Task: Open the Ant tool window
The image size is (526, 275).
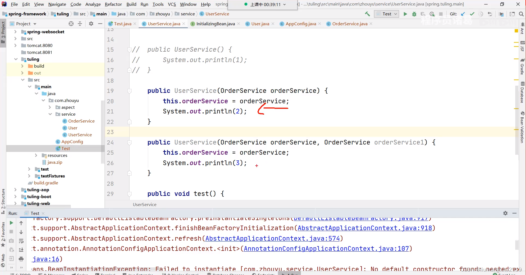Action: point(522,28)
